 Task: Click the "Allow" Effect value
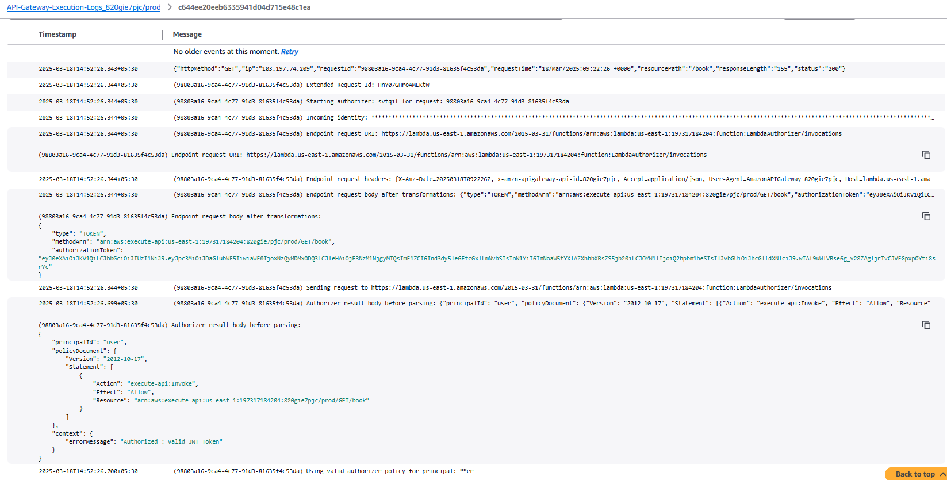pos(139,393)
